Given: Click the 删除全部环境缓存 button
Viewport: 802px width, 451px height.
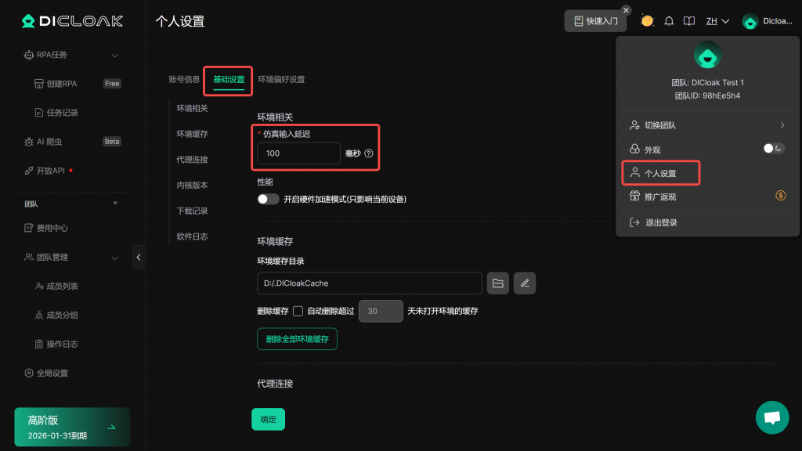Looking at the screenshot, I should pos(297,339).
